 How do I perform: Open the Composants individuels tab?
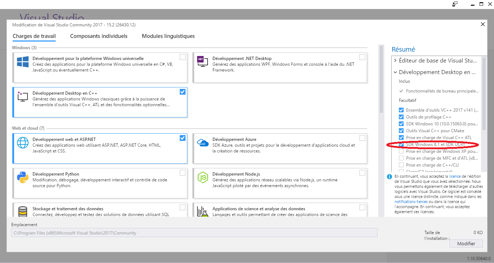tap(99, 36)
